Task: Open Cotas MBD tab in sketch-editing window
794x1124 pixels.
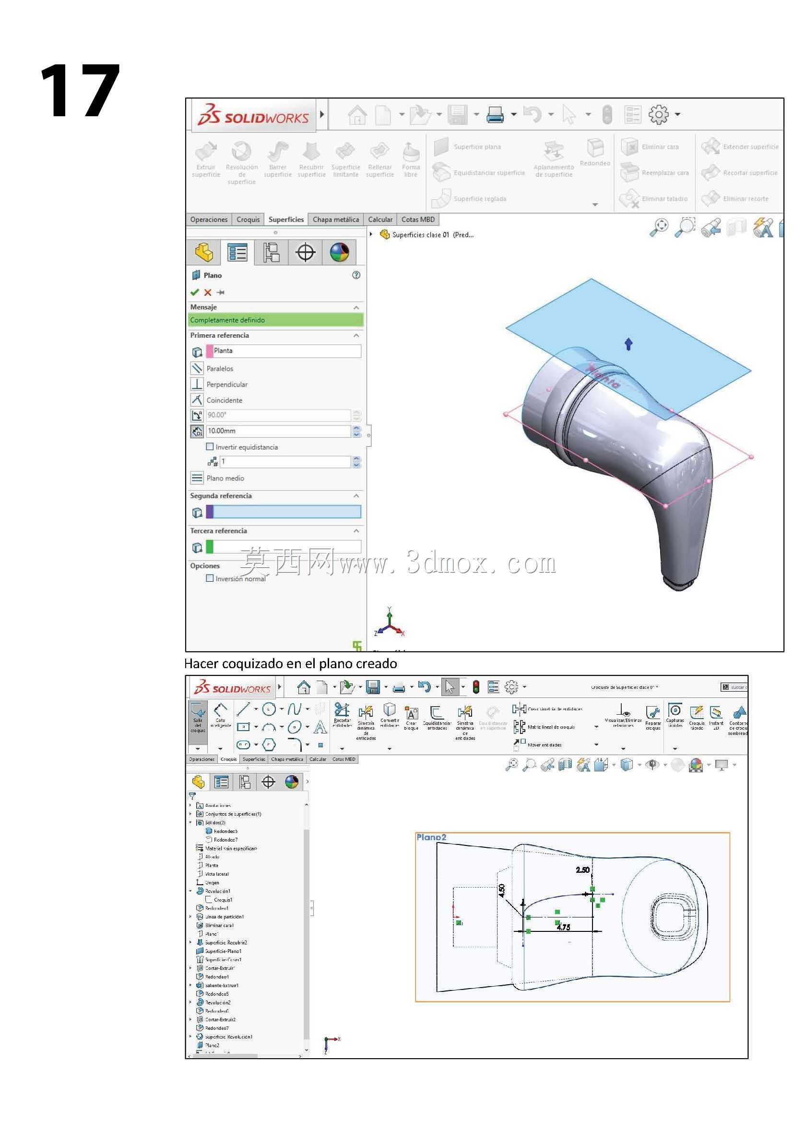Action: pos(344,759)
